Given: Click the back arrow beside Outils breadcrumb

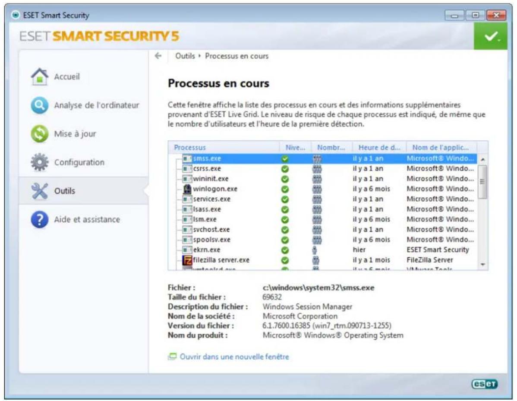Looking at the screenshot, I should 158,56.
